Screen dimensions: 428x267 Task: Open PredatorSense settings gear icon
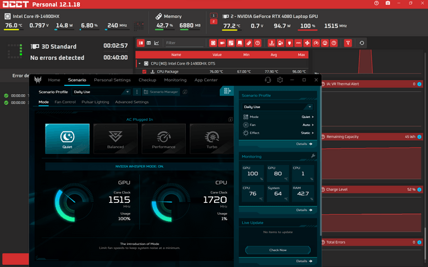click(x=280, y=80)
